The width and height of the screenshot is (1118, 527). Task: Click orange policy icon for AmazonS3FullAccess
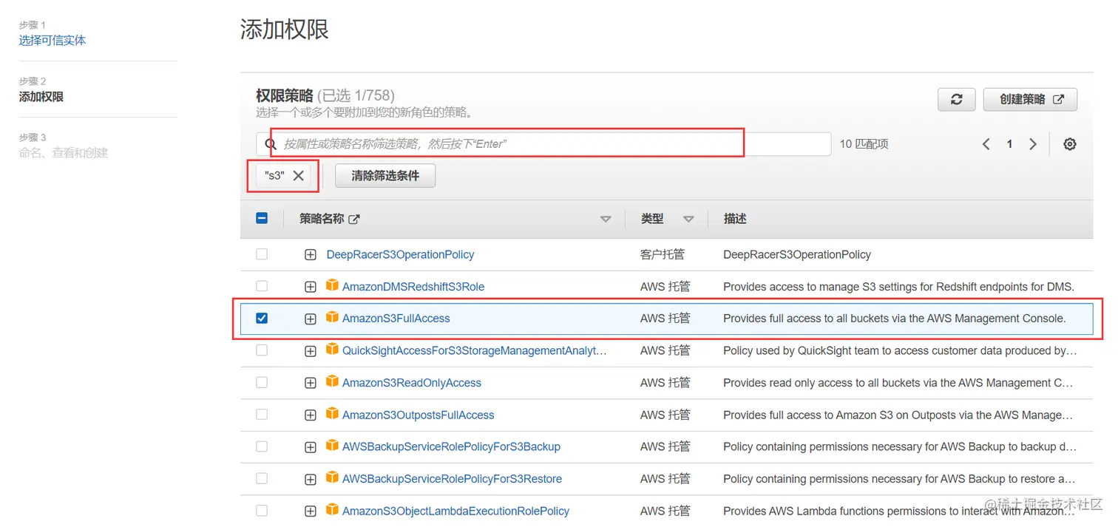tap(332, 317)
